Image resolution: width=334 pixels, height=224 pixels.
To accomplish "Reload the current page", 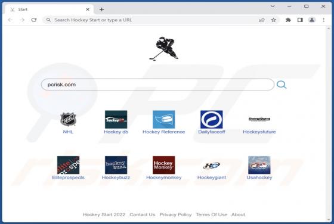I will (34, 20).
